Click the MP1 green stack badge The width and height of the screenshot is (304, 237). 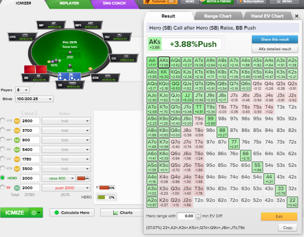17,140
